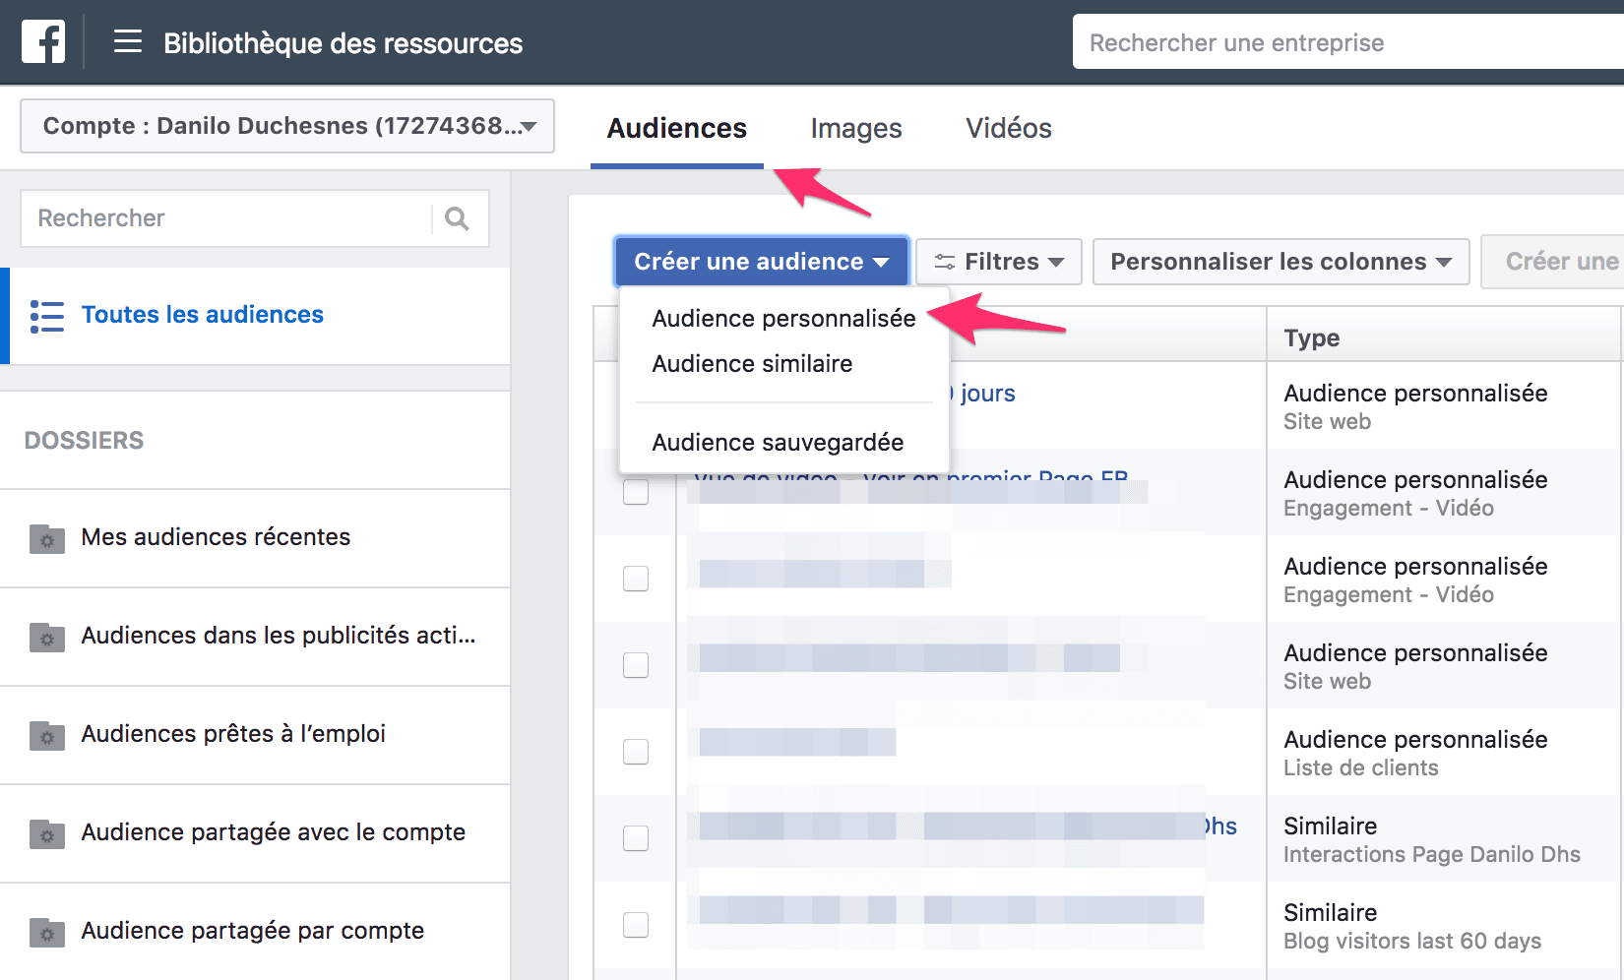Tick checkbox in lower Site web row
This screenshot has height=980, width=1624.
(636, 665)
